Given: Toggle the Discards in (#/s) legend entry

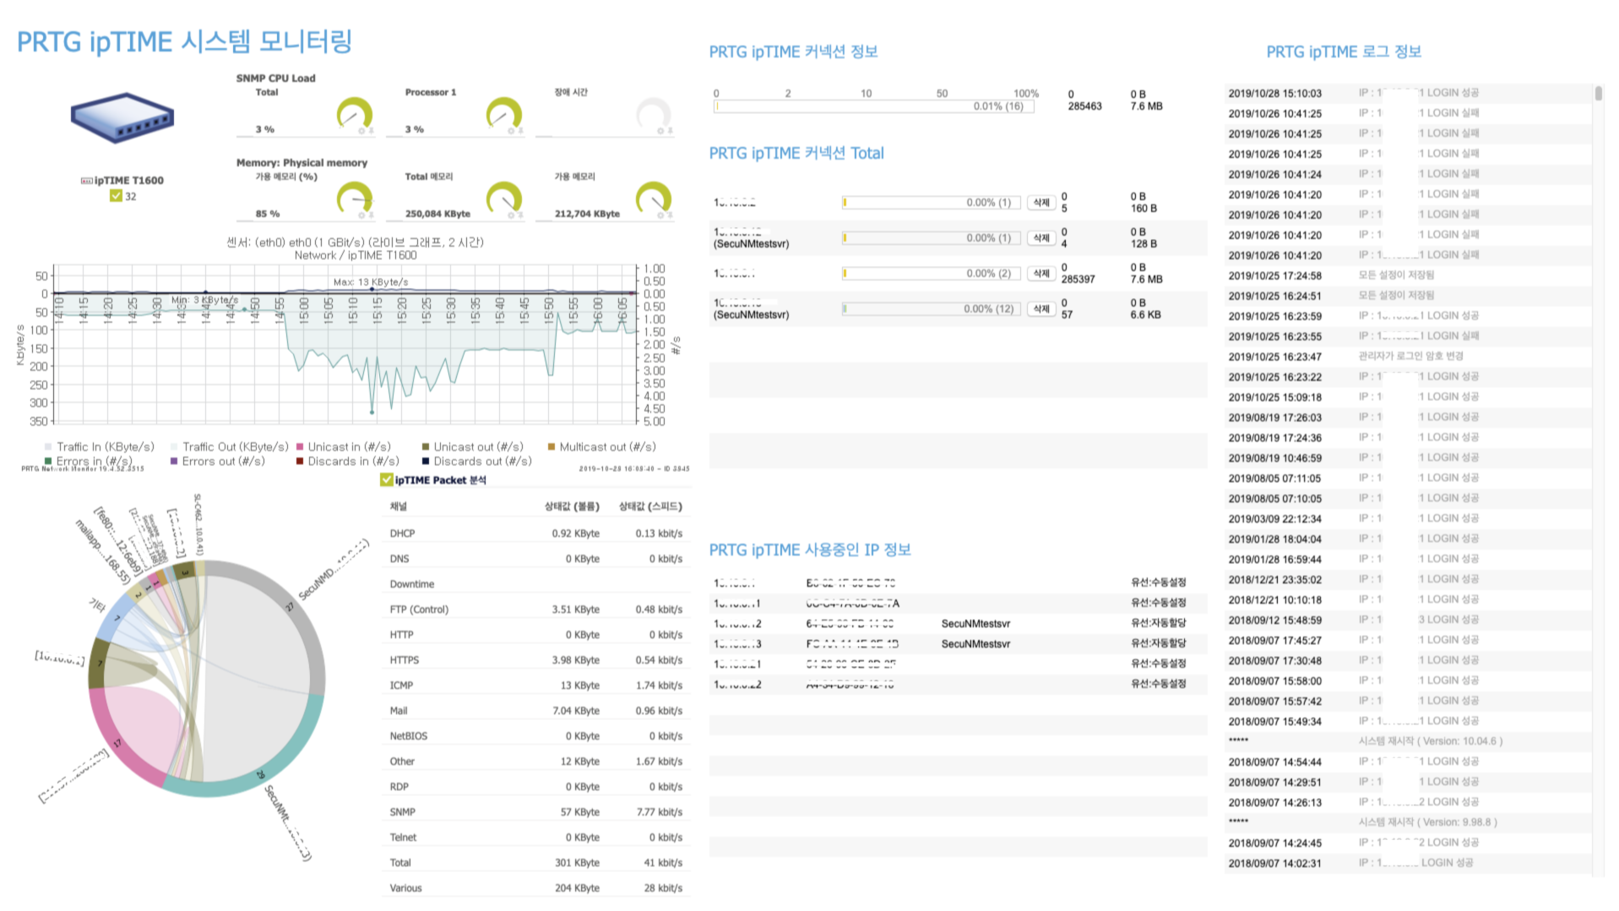Looking at the screenshot, I should click(x=347, y=461).
